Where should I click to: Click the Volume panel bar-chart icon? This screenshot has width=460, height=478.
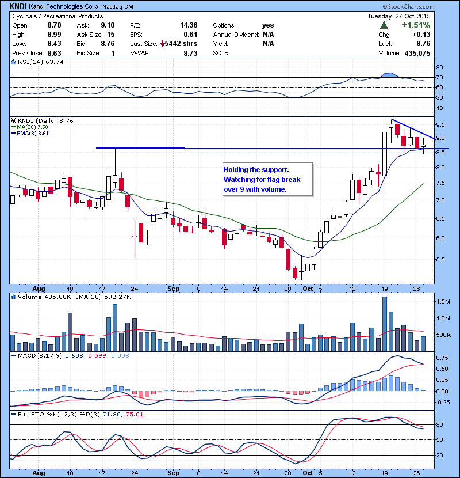click(x=13, y=297)
